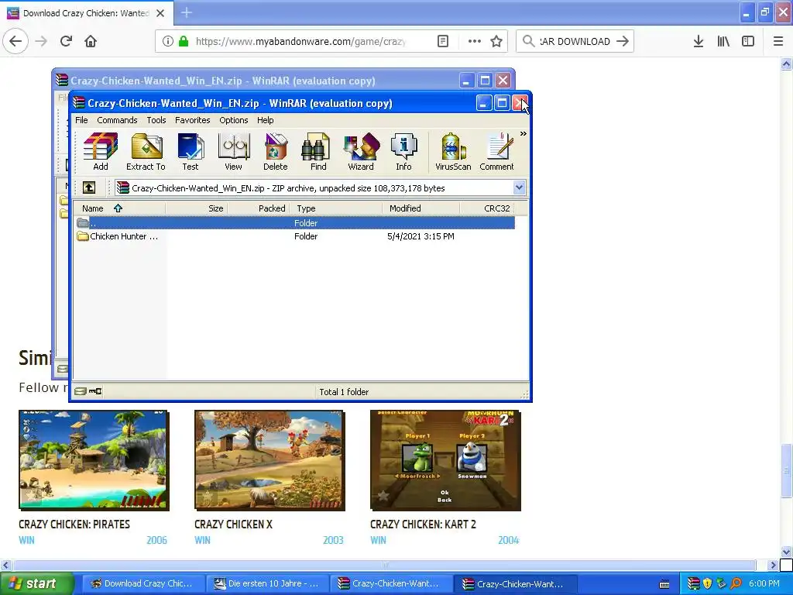Select the Download Crazy Chicken browser tab
793x595 pixels.
click(x=87, y=13)
